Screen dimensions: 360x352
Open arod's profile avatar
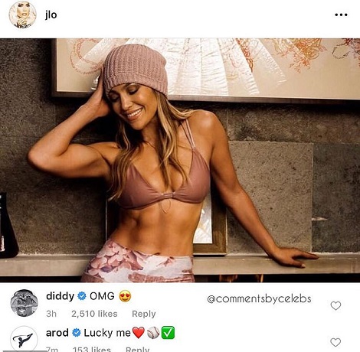click(x=24, y=339)
